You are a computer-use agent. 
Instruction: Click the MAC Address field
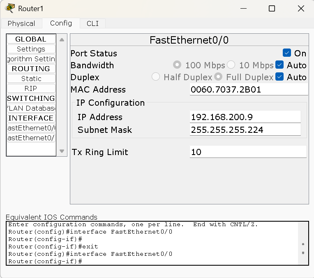tap(248, 90)
